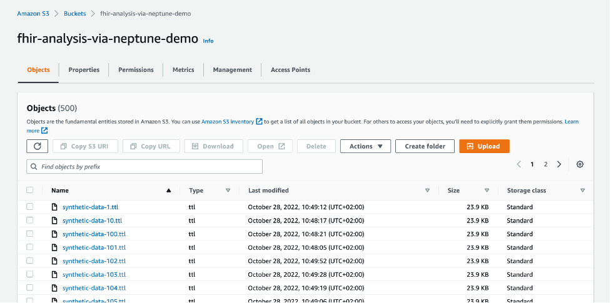Open the synthetic-data-100.ttl object link
The image size is (611, 303).
click(94, 234)
